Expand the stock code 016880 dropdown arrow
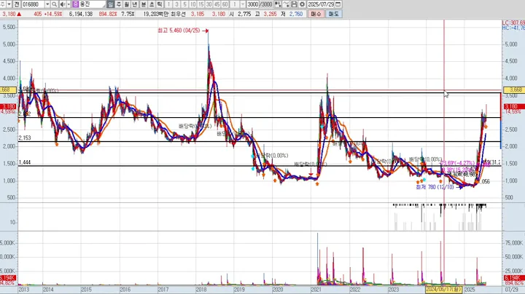Image resolution: width=525 pixels, height=294 pixels. point(47,4)
